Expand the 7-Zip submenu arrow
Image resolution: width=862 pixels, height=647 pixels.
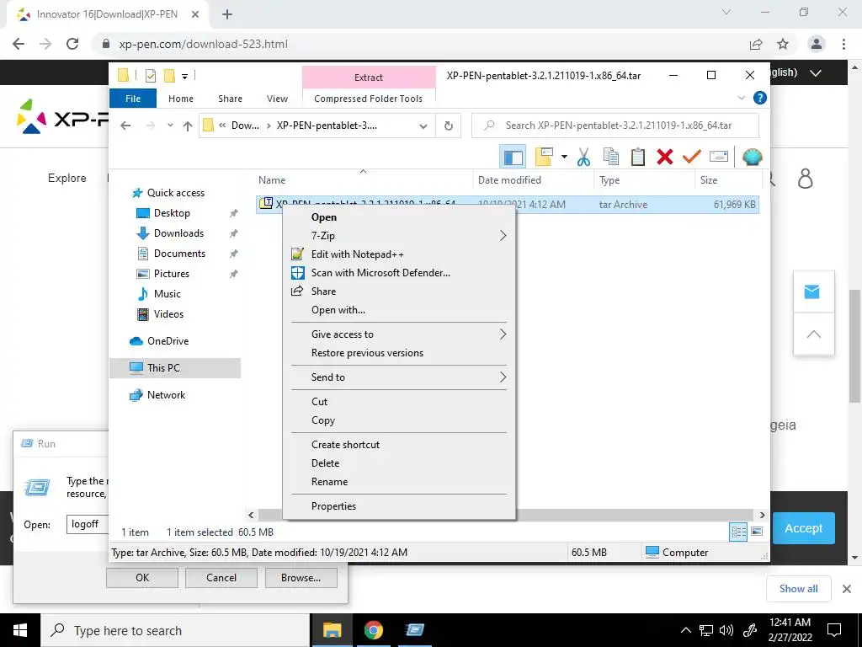(503, 236)
